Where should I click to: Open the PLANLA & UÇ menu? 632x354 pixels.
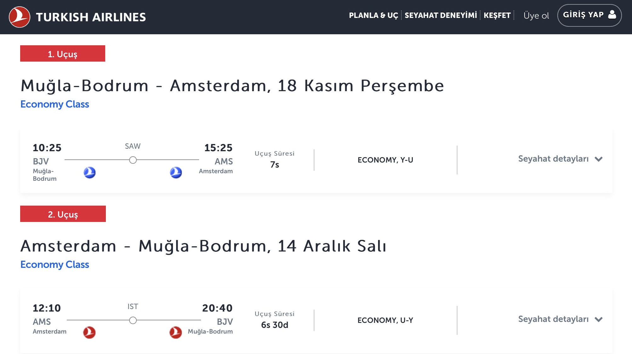pyautogui.click(x=373, y=15)
